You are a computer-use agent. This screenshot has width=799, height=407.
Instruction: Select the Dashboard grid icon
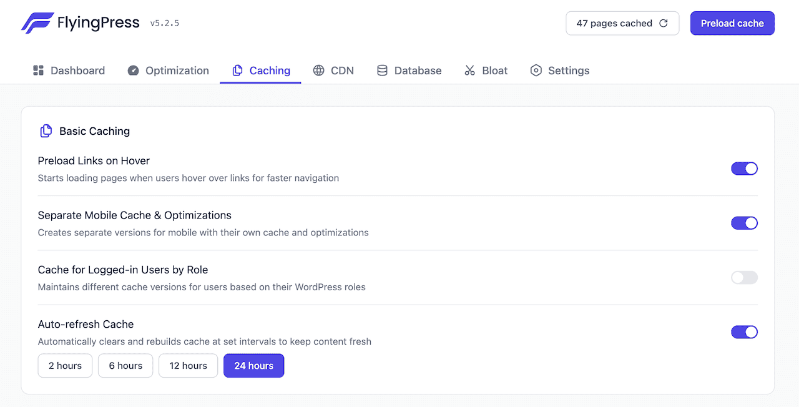(x=38, y=70)
